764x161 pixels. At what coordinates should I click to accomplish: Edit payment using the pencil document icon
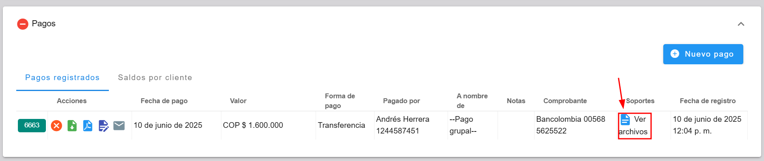pyautogui.click(x=104, y=126)
